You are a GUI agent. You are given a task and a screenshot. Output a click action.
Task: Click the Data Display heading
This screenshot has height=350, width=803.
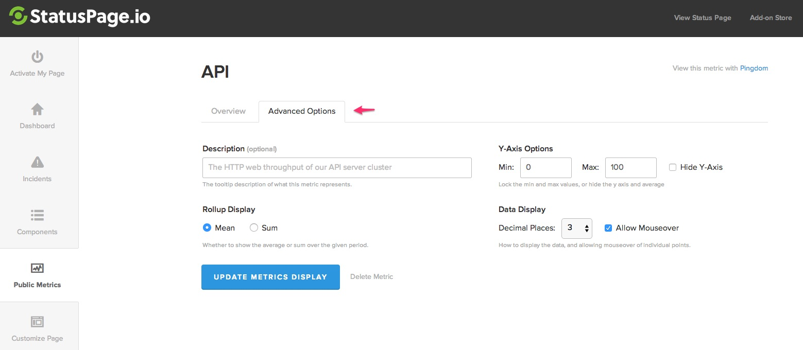point(522,209)
